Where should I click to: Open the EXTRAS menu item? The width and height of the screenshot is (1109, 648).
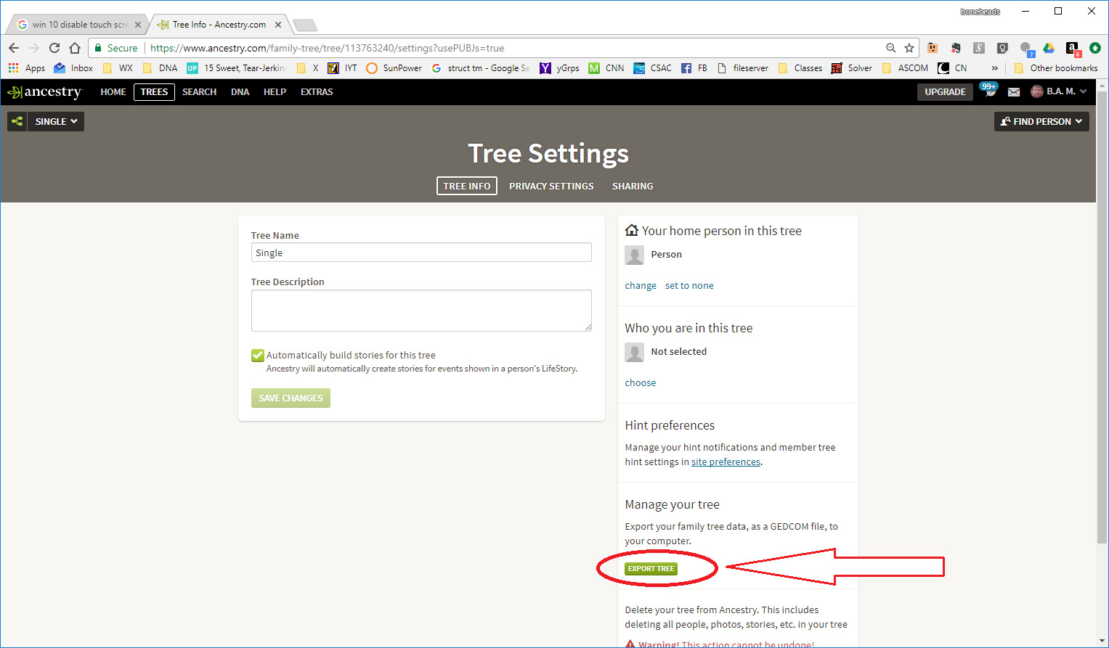317,92
